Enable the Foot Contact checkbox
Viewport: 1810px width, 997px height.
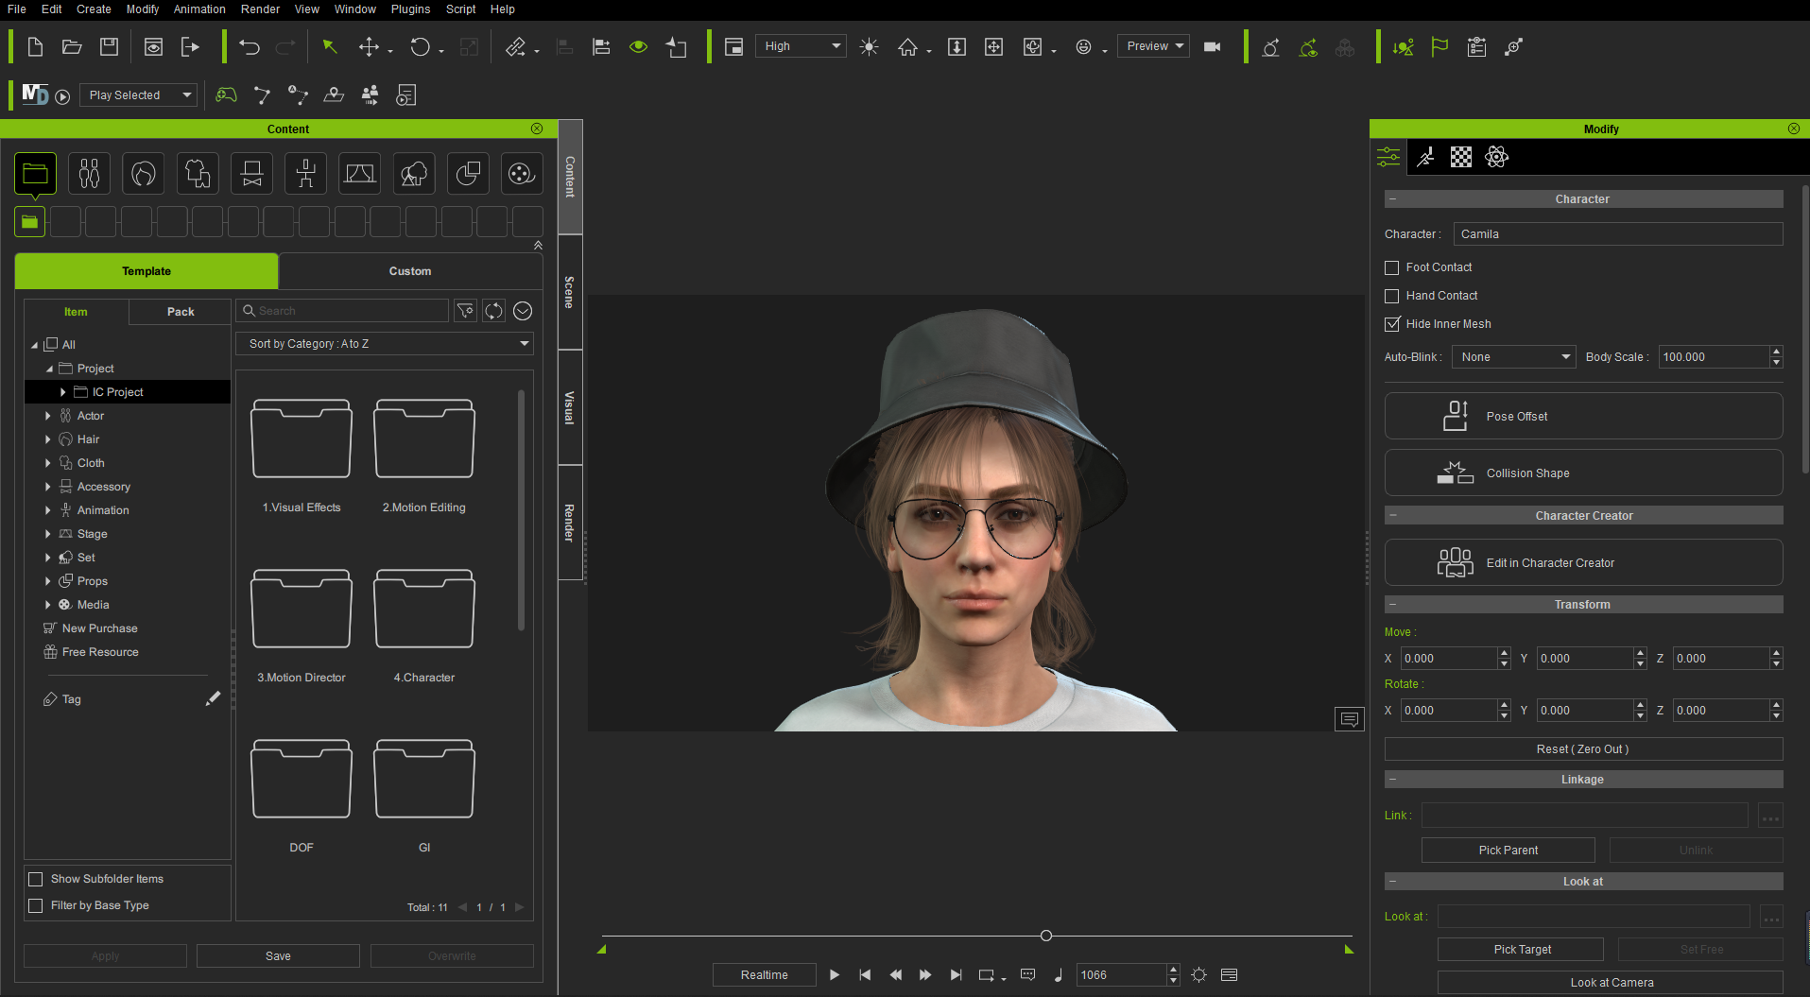(x=1391, y=267)
